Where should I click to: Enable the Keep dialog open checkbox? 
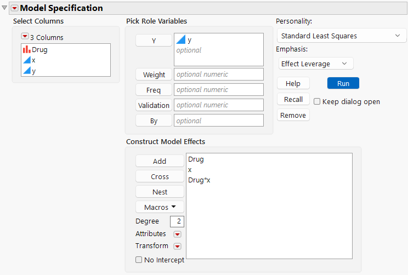[317, 101]
